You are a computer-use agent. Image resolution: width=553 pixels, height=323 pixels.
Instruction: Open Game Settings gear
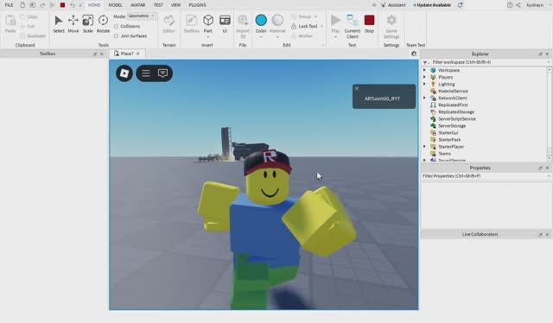pos(391,26)
